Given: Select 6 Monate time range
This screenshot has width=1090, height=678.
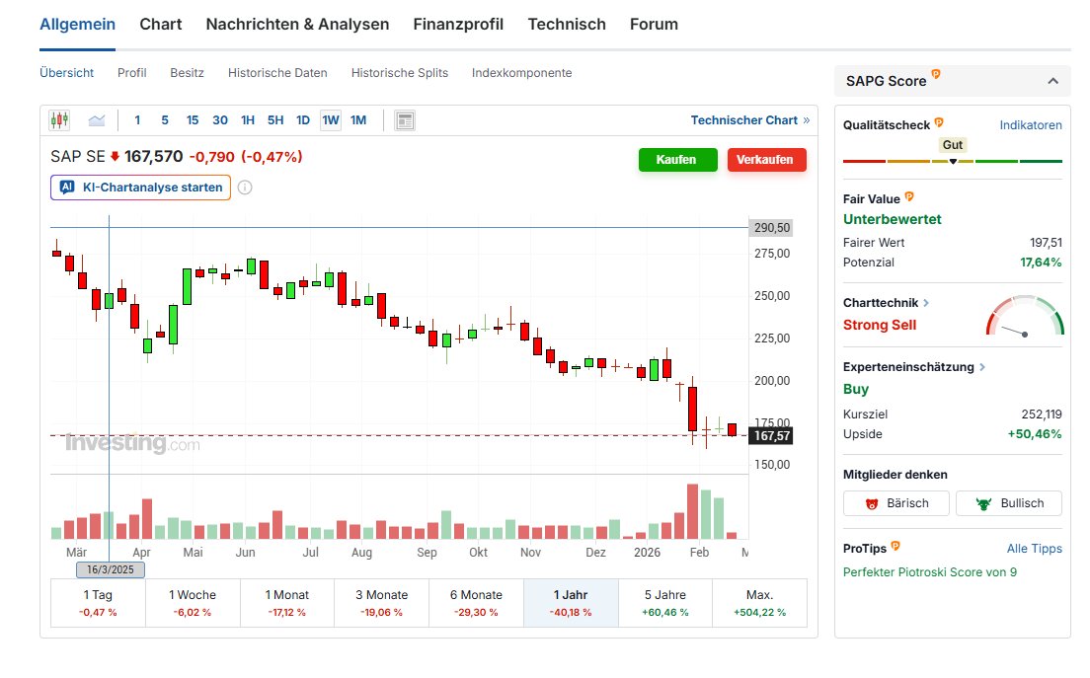Looking at the screenshot, I should click(x=476, y=603).
